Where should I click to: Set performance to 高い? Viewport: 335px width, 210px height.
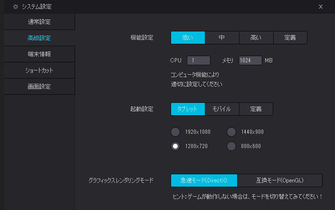click(256, 38)
